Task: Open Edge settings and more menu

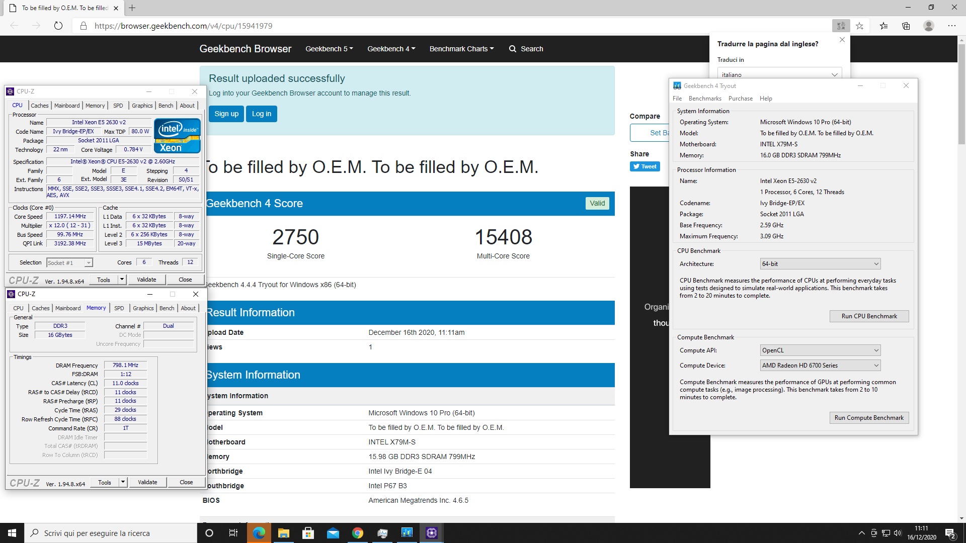Action: tap(952, 26)
